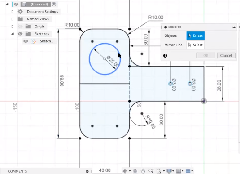Cancel the MIRROR dialog
The height and width of the screenshot is (174, 240).
(226, 56)
